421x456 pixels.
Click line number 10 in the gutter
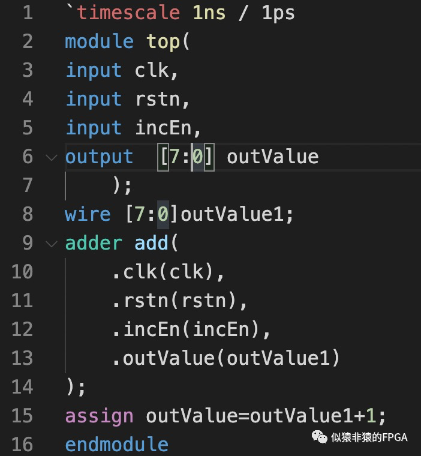[22, 272]
